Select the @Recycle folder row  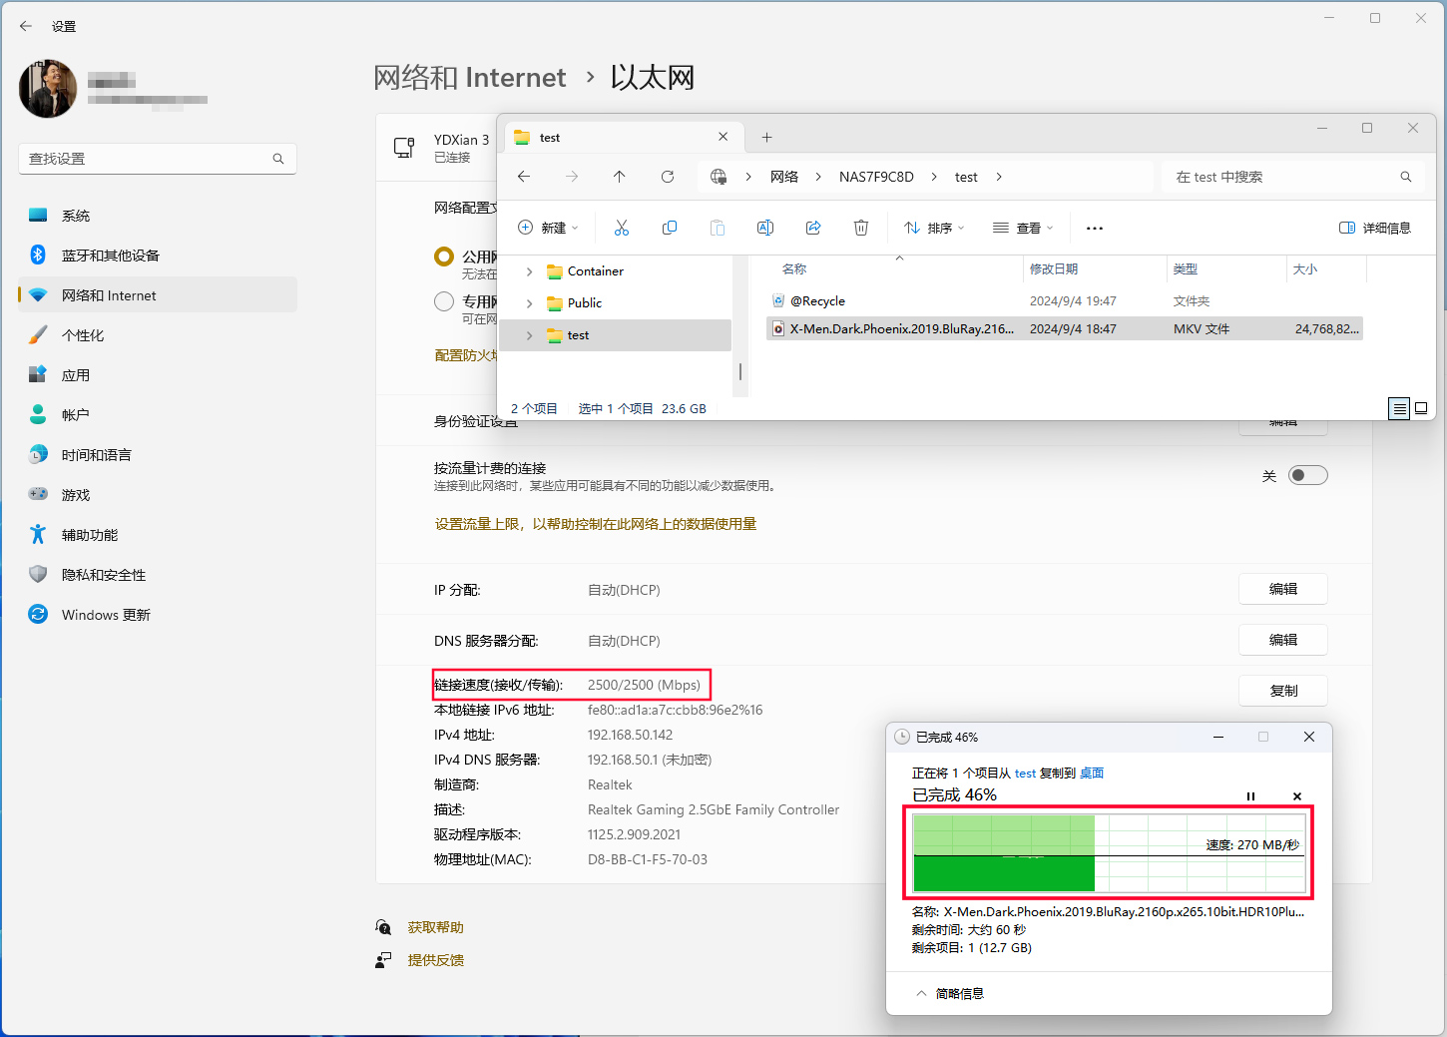point(1065,300)
